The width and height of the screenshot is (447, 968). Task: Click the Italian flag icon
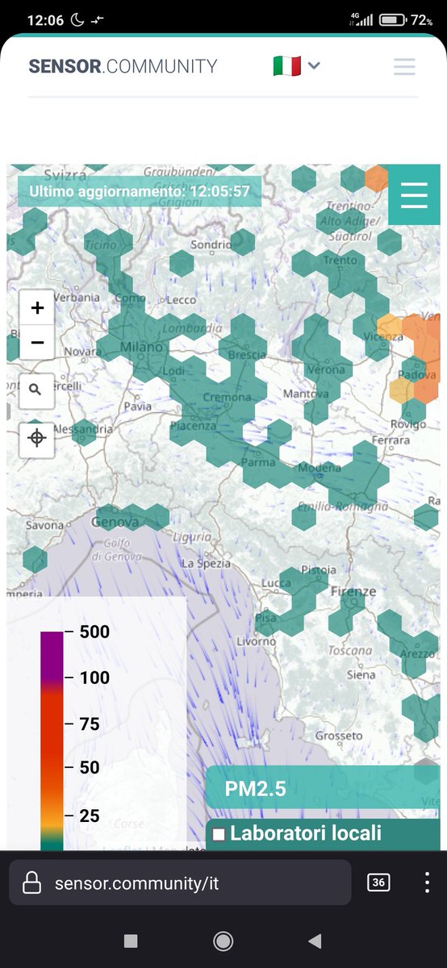(x=286, y=66)
